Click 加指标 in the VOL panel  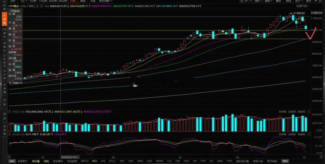point(292,112)
